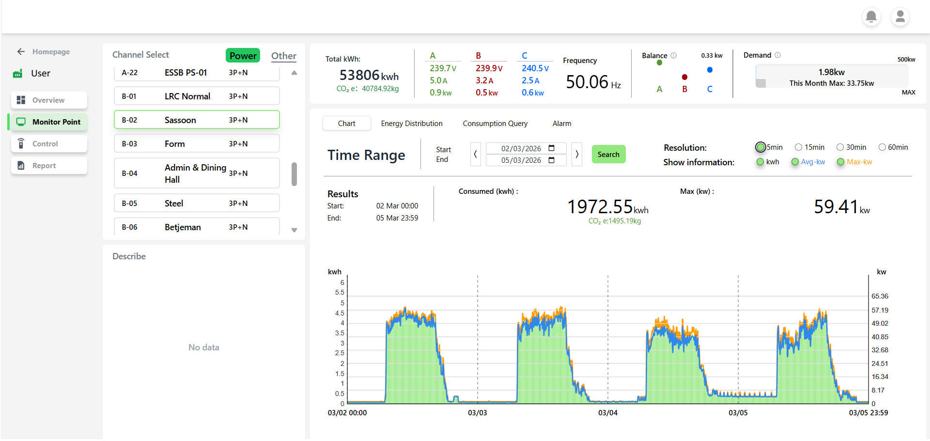
Task: Click the Balance info icon
Action: click(673, 55)
